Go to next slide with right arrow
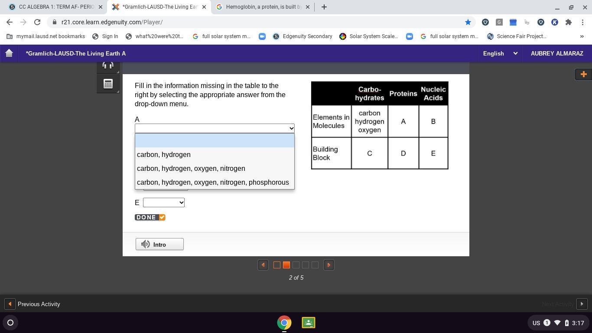592x333 pixels. coord(329,265)
